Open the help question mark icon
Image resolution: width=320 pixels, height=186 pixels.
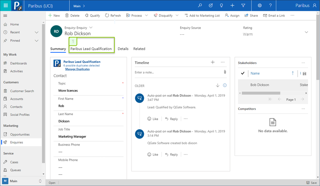pyautogui.click(x=271, y=5)
